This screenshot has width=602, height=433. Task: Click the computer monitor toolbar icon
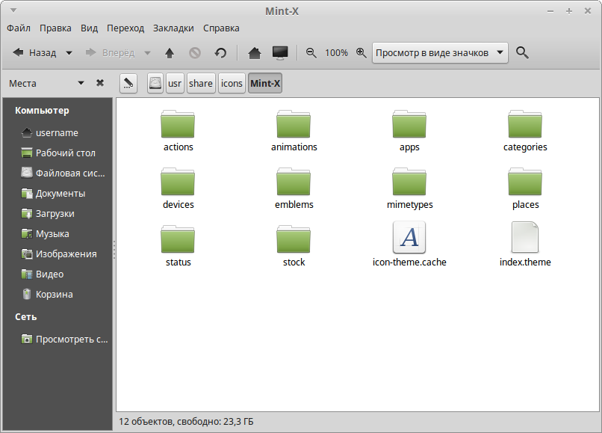[x=280, y=53]
